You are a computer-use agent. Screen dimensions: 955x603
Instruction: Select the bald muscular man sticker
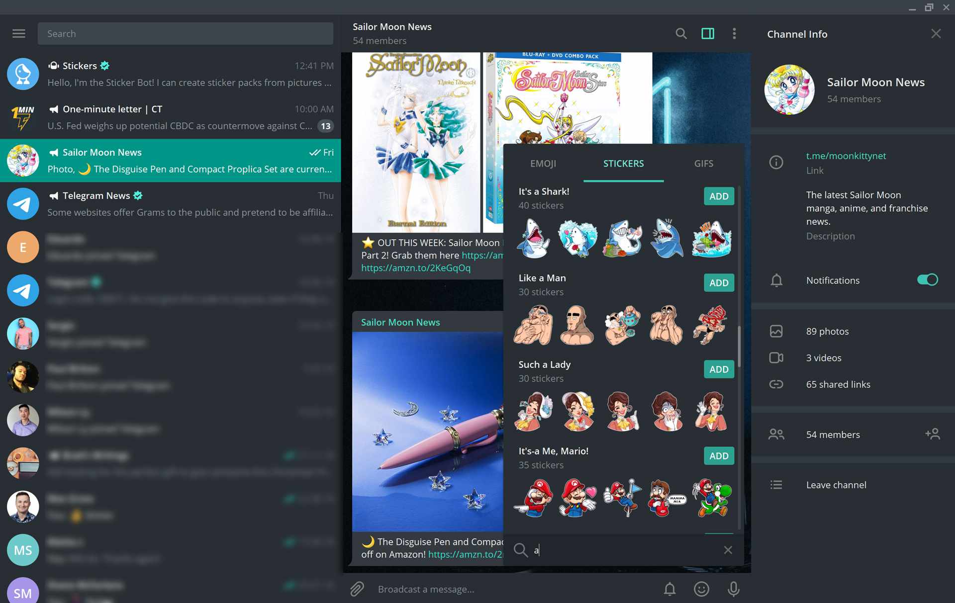coord(577,325)
